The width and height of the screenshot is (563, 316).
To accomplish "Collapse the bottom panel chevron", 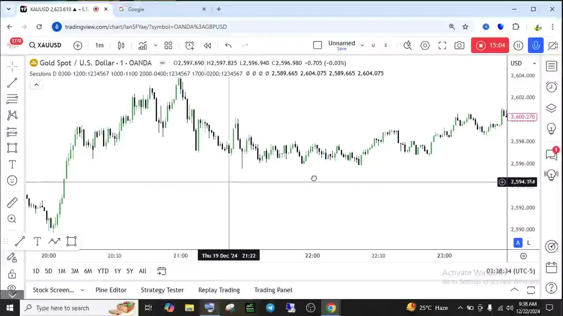I will click(514, 290).
